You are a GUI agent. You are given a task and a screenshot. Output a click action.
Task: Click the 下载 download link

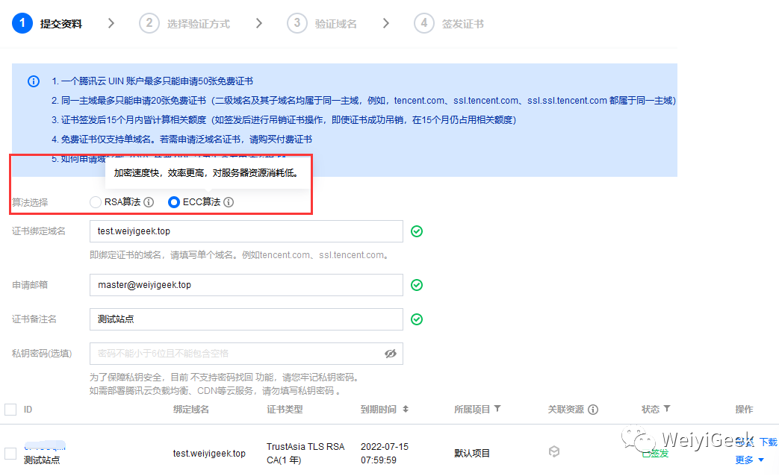(x=769, y=442)
